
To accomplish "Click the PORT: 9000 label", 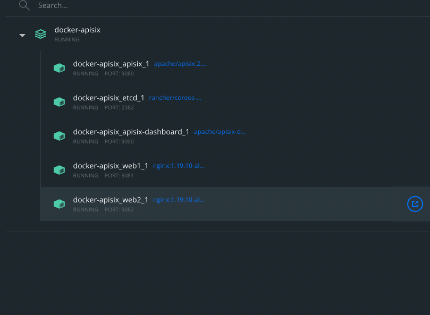I will [119, 141].
